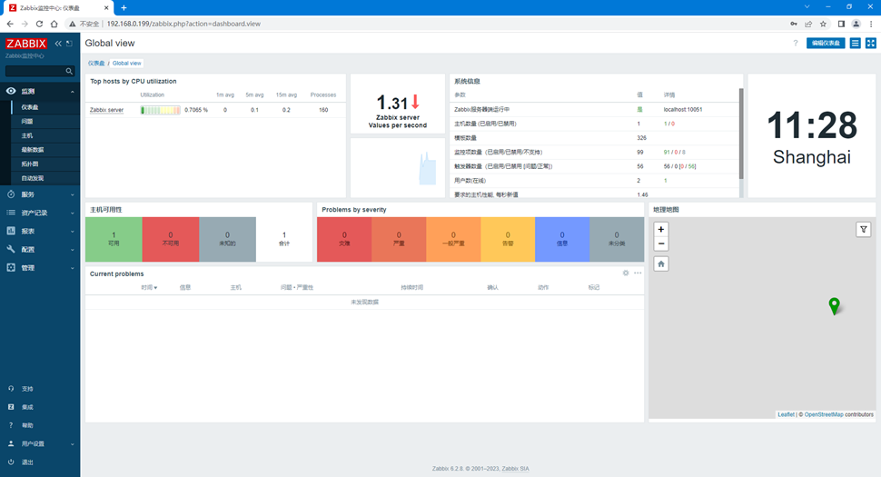Sort problems by the 时间 column header
881x477 pixels.
point(149,287)
